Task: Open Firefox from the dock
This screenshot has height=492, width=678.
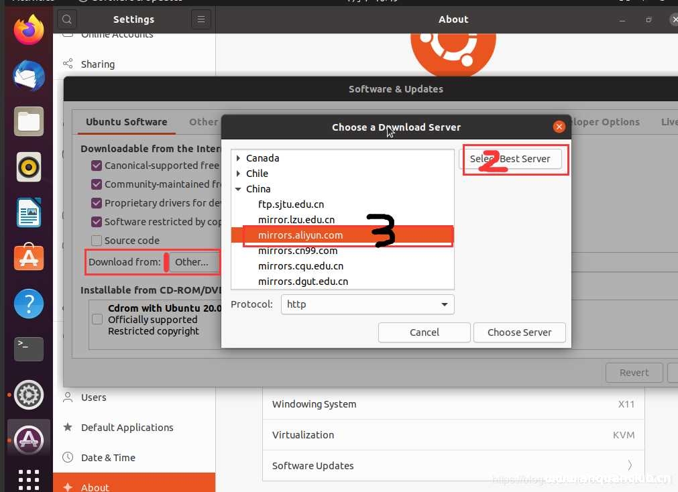Action: coord(28,29)
